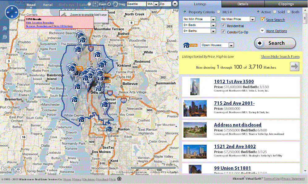Click the More Options expand arrow icon
The image size is (308, 184).
262,31
